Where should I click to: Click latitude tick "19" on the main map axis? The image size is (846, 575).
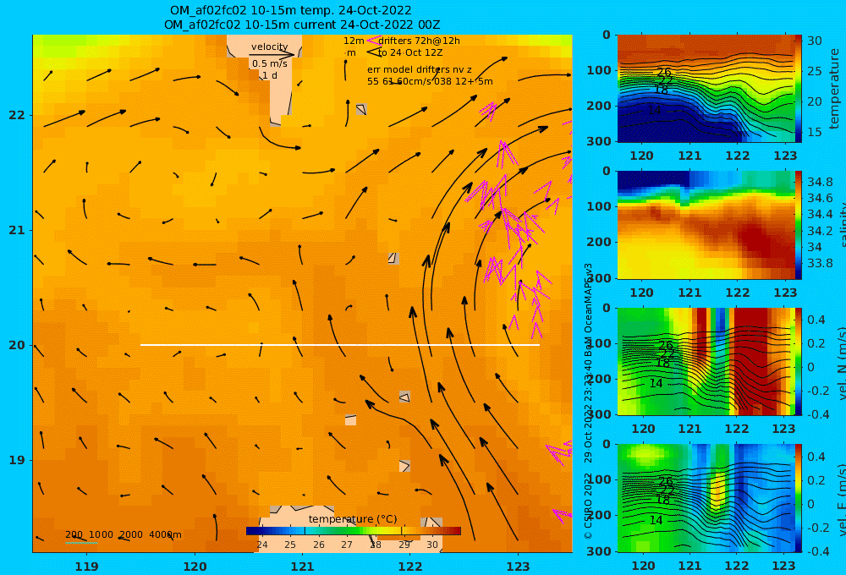click(17, 460)
